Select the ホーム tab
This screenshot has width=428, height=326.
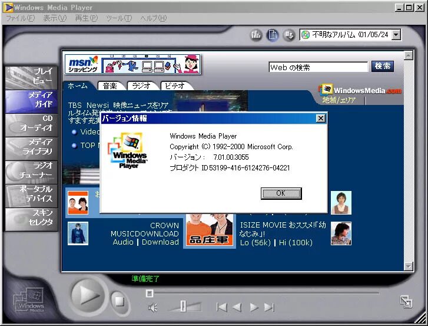[x=78, y=86]
